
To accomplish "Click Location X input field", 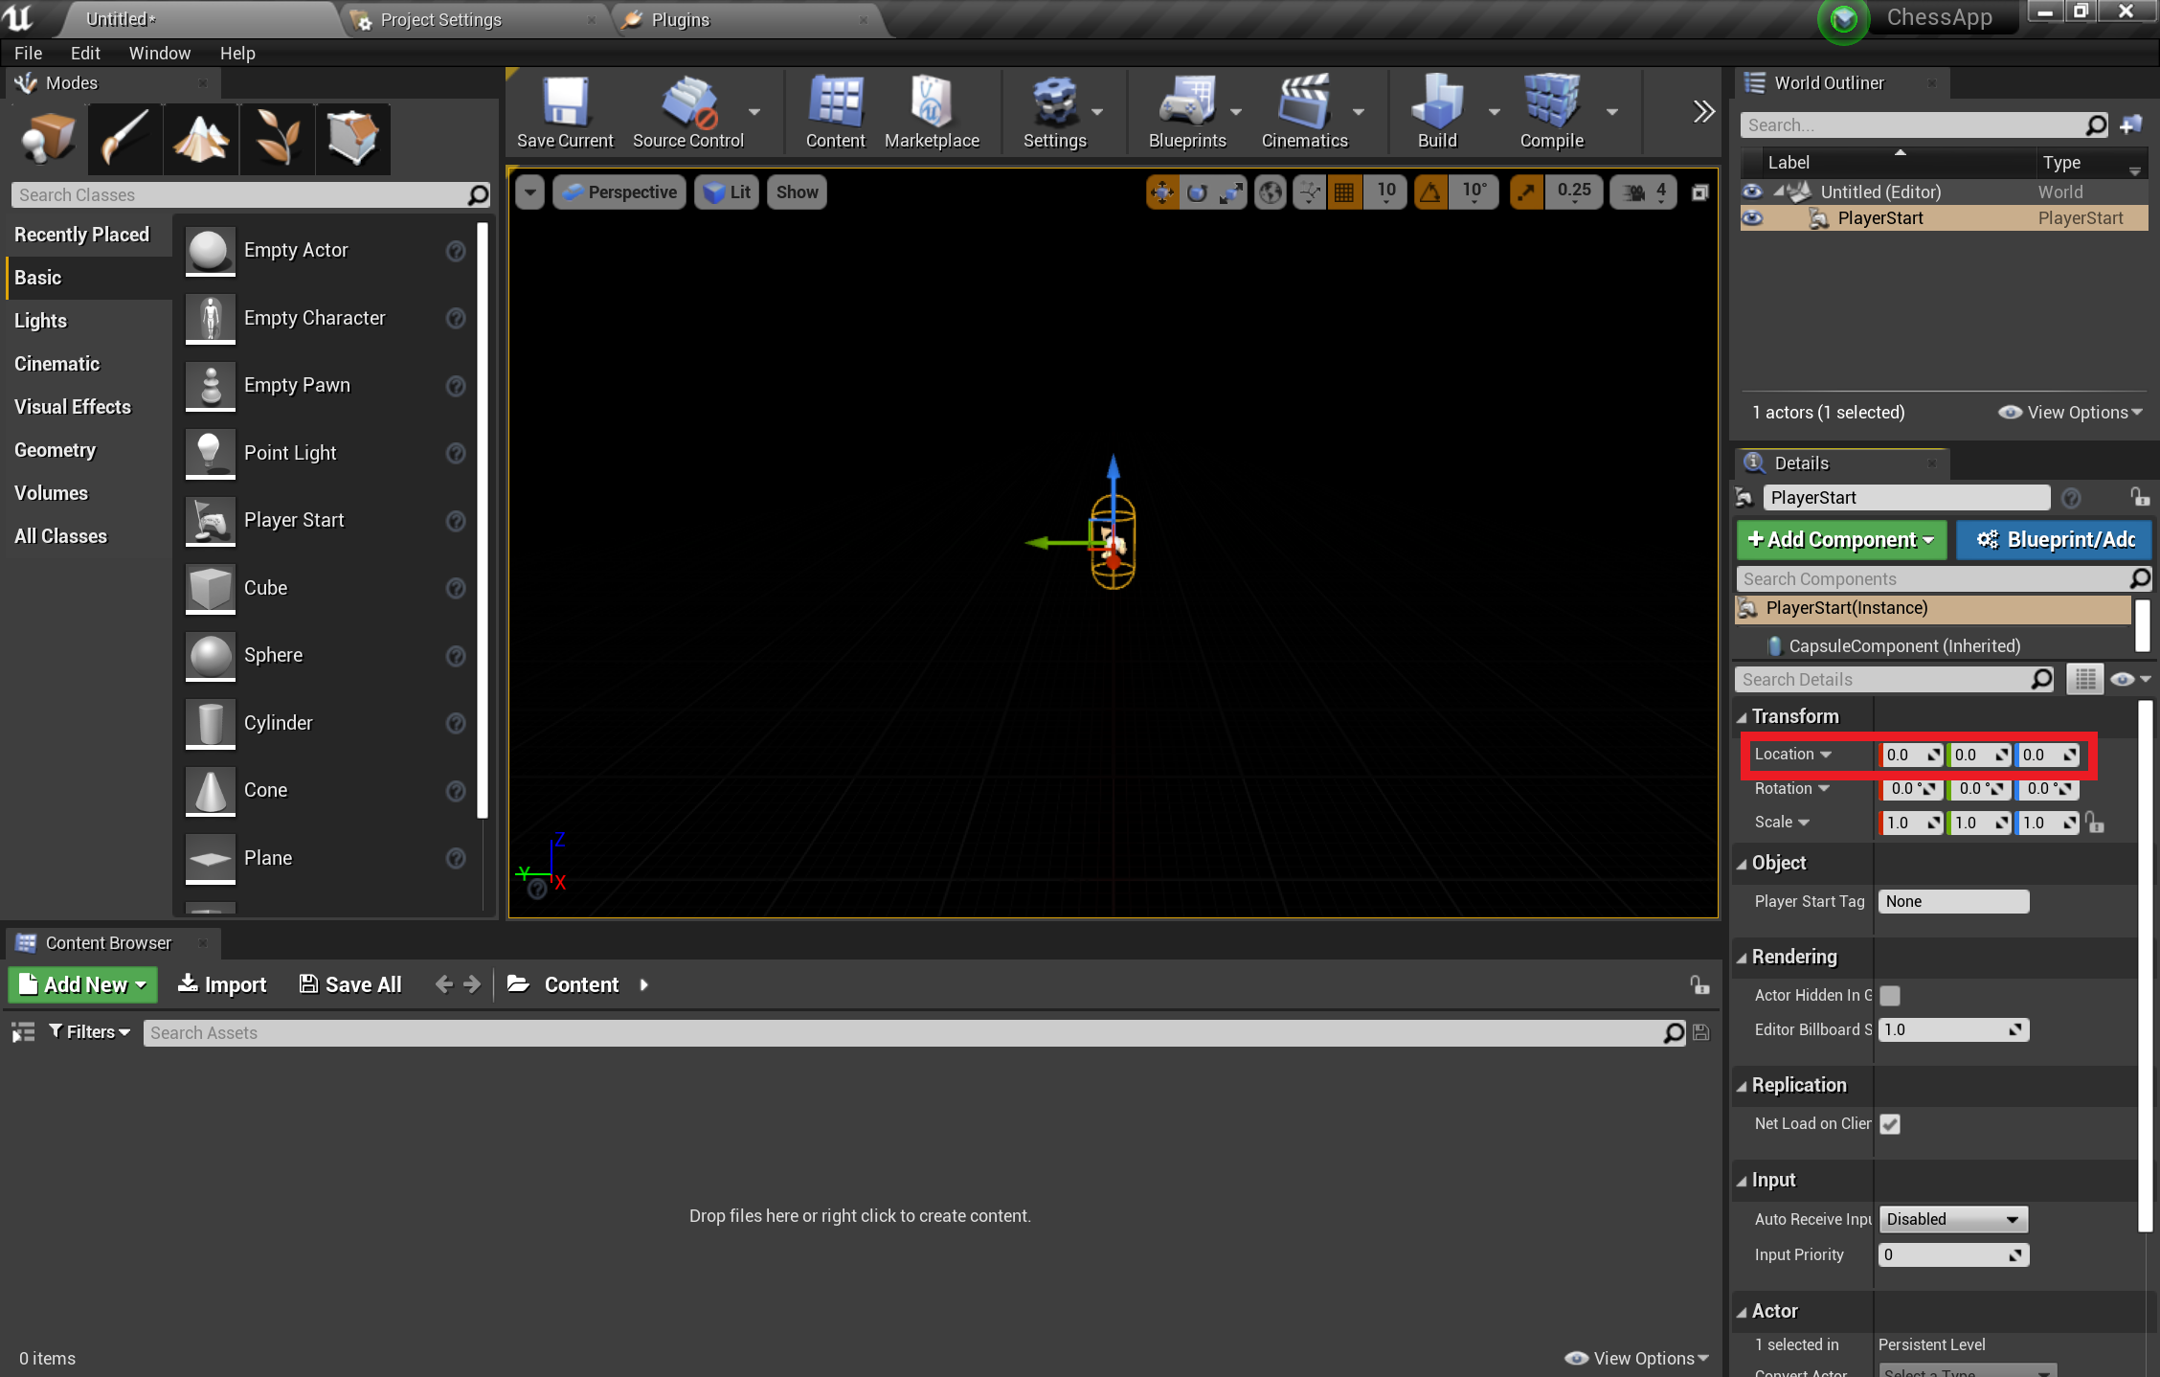I will [x=1910, y=754].
